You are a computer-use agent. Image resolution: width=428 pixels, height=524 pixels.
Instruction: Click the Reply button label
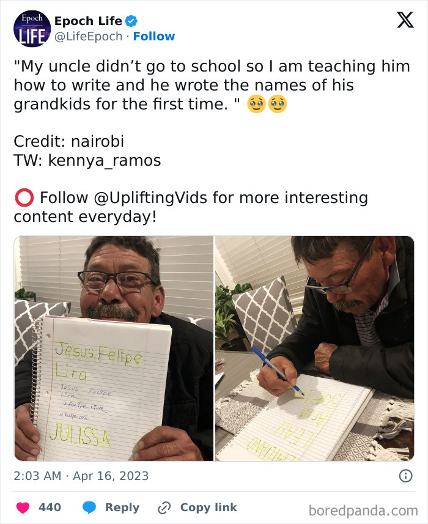[122, 507]
